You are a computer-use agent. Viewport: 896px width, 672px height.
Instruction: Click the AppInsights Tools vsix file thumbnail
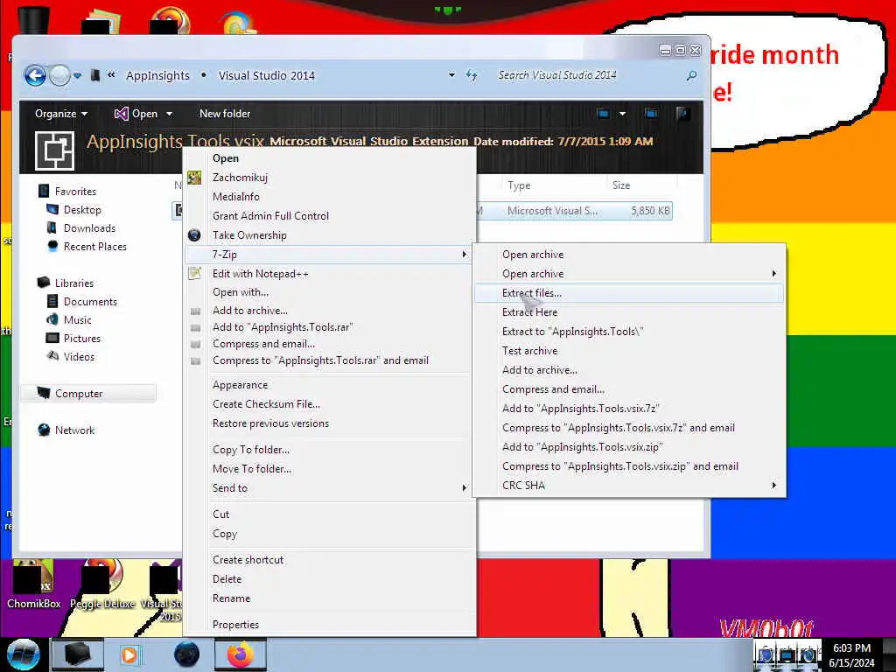[x=54, y=150]
